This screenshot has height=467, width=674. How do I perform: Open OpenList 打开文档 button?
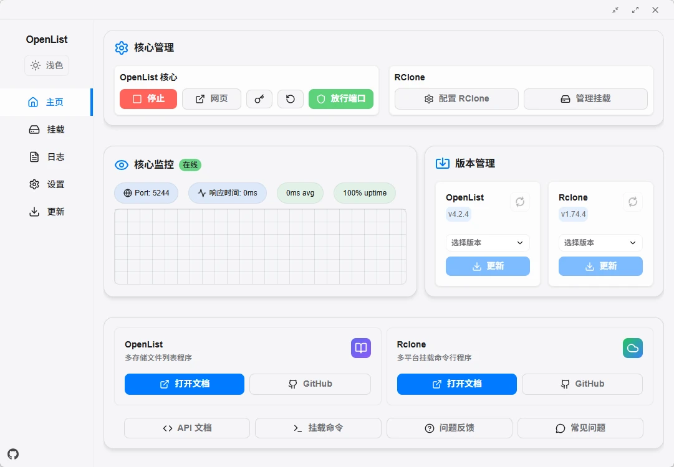tap(185, 384)
